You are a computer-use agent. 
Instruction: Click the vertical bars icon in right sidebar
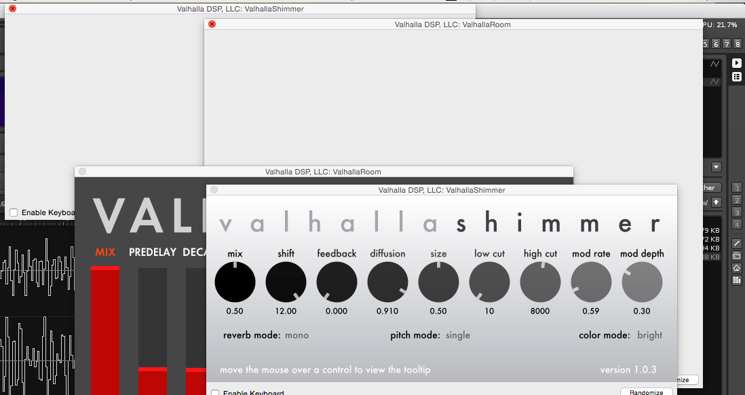click(x=736, y=280)
